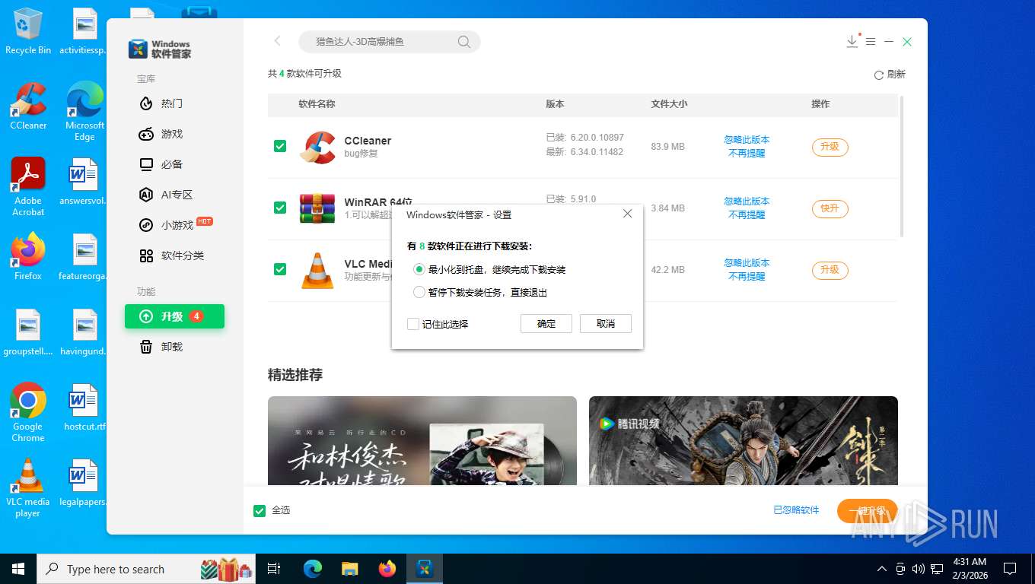Click the 取消 cancel button
Viewport: 1035px width, 584px height.
(x=606, y=323)
